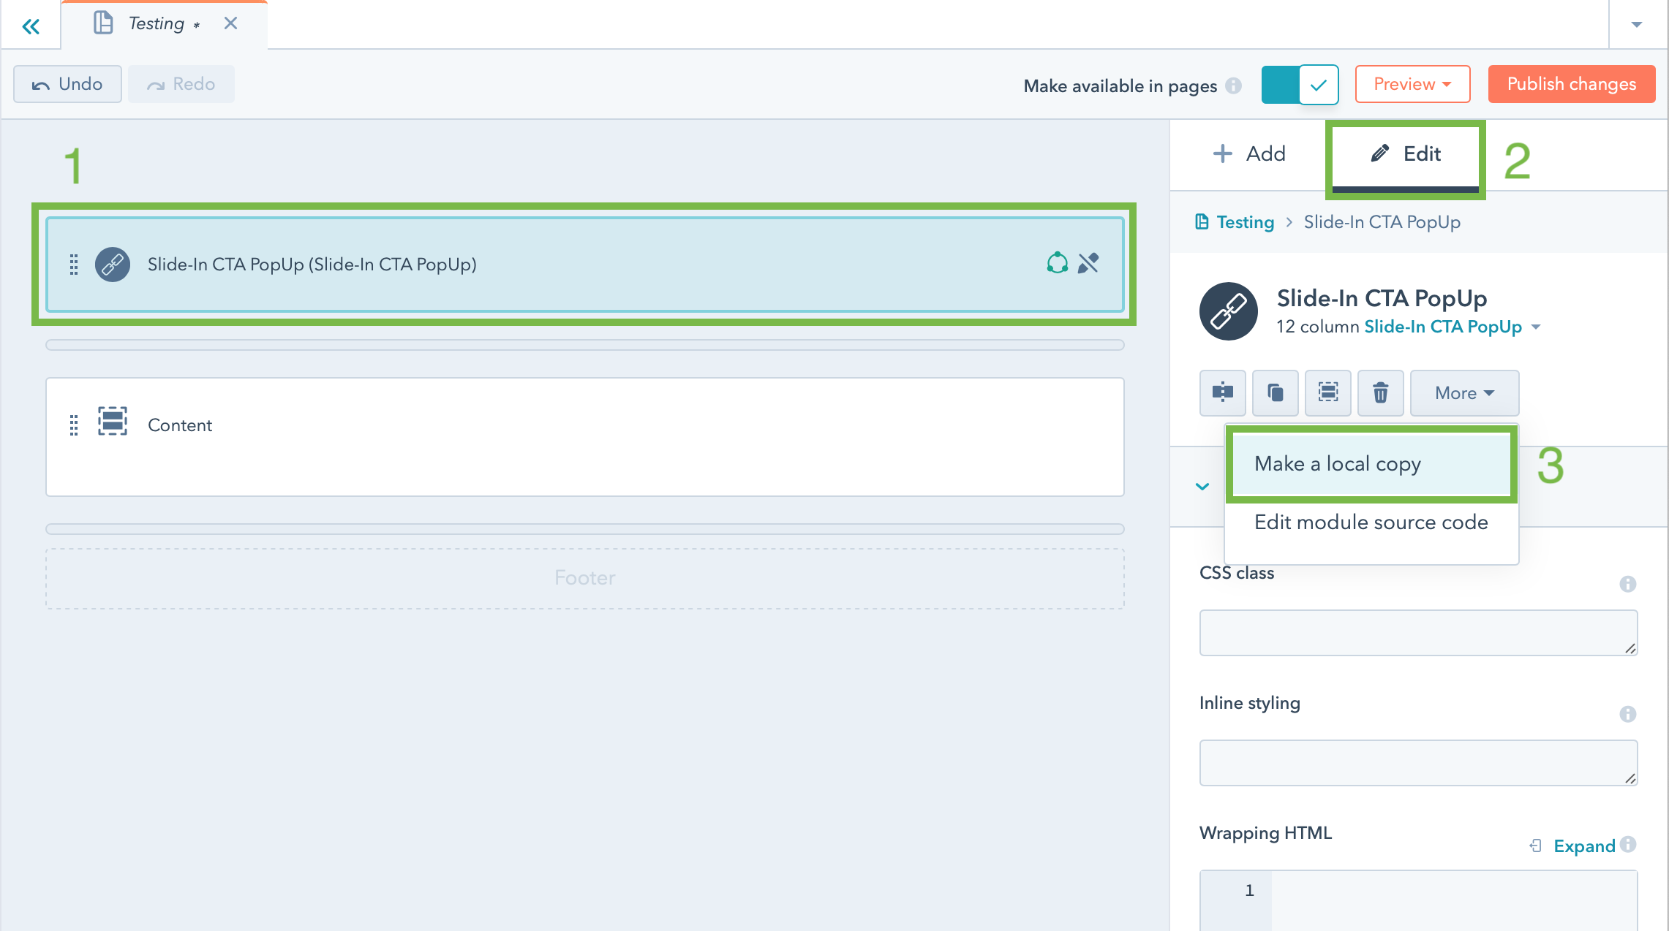
Task: Focus the Inline styling text field
Action: point(1418,763)
